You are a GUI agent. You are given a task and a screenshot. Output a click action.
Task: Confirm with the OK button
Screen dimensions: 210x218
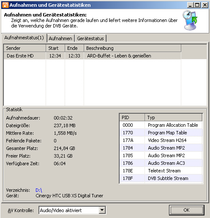(x=187, y=210)
